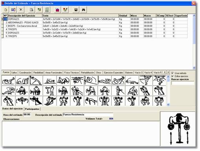Click the new document toolbar icon
The height and width of the screenshot is (151, 200).
6,10
